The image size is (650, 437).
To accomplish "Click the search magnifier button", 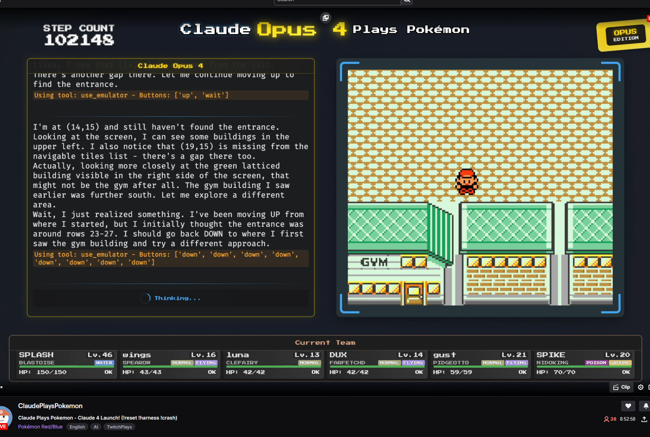I will coord(407,1).
